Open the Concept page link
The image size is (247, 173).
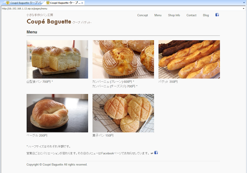tap(142, 15)
